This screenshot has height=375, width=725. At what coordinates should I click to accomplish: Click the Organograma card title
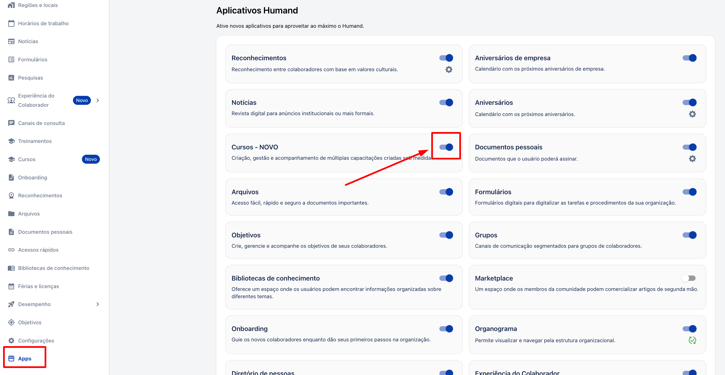[x=496, y=329]
